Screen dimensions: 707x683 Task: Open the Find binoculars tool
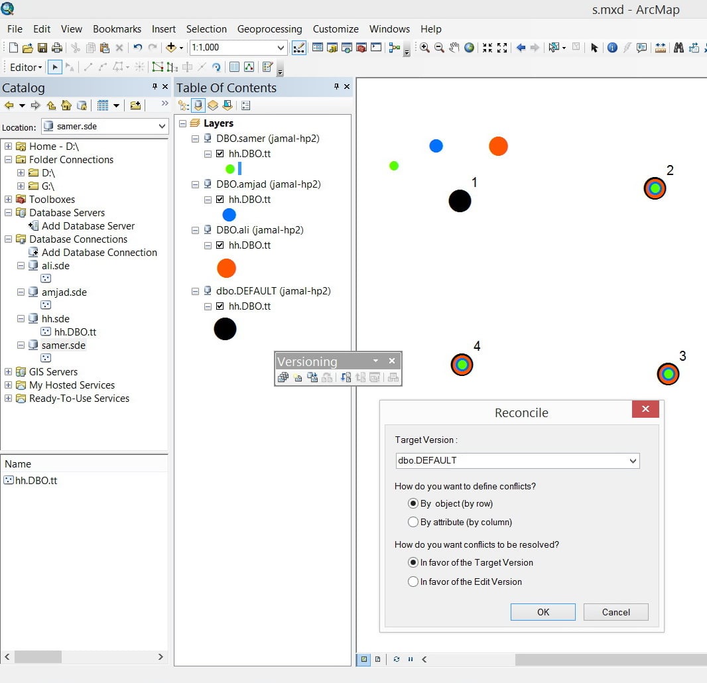[678, 47]
